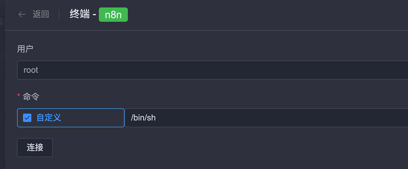Click the vertical divider beside 返回
The height and width of the screenshot is (169, 408).
point(59,15)
